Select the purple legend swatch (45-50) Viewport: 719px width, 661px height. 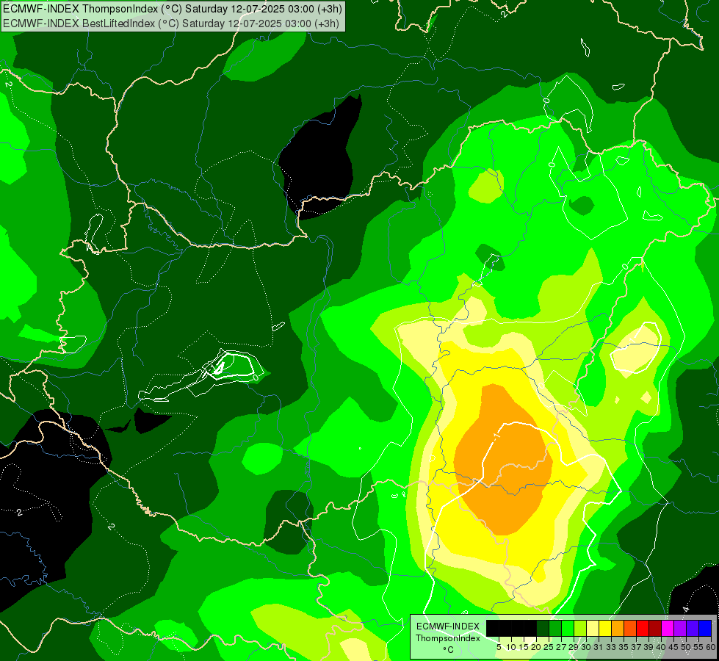(x=680, y=628)
